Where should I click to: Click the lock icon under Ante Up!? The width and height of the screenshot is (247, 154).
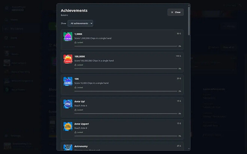point(75,110)
